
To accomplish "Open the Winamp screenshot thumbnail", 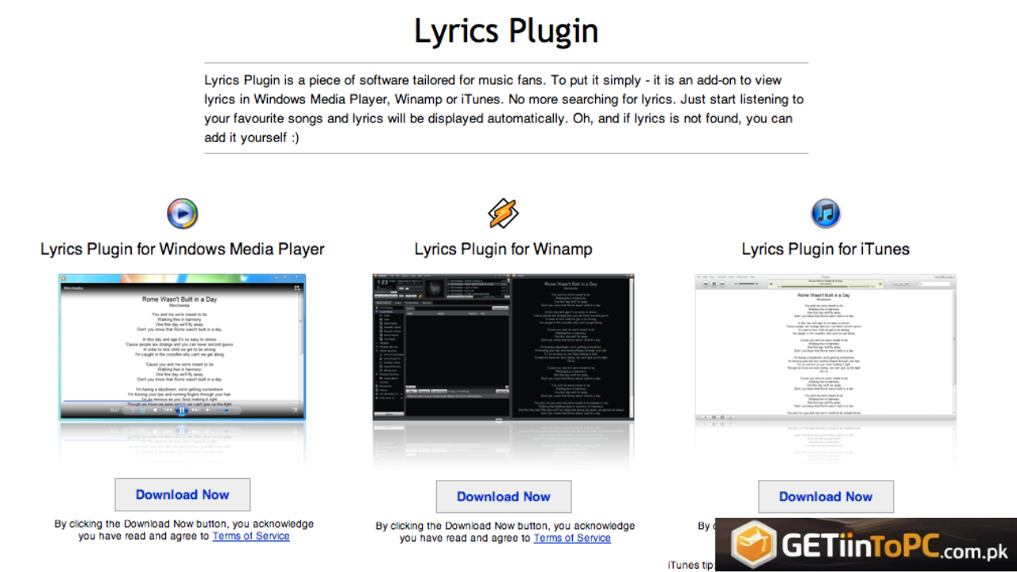I will (503, 347).
